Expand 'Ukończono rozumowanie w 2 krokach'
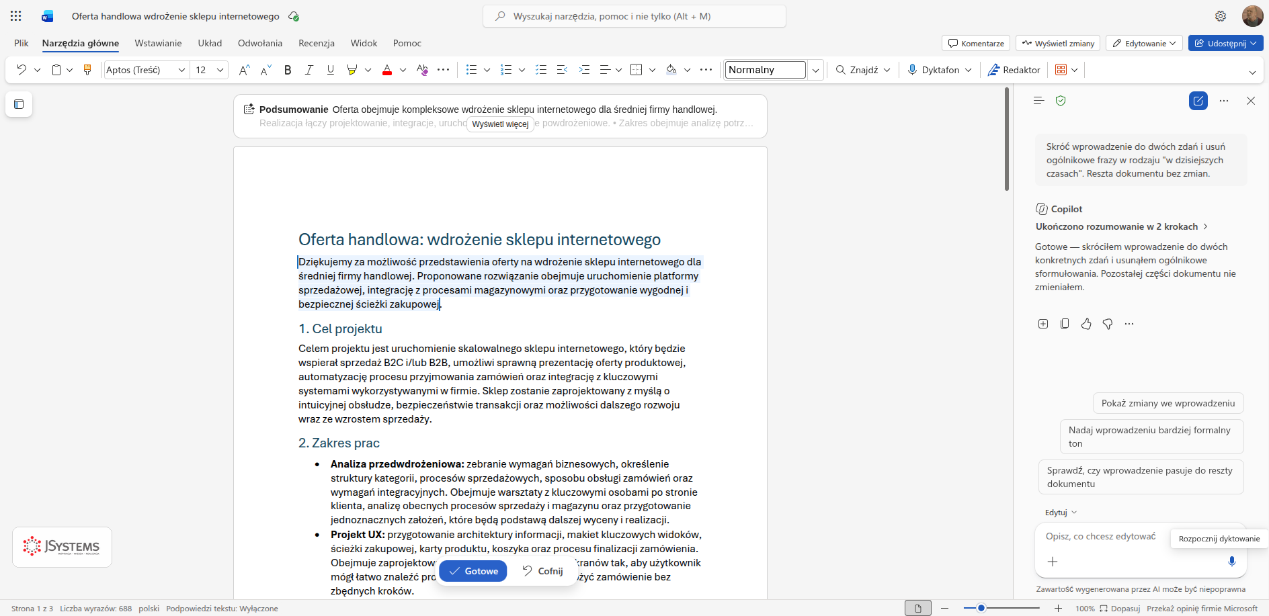 point(1122,226)
